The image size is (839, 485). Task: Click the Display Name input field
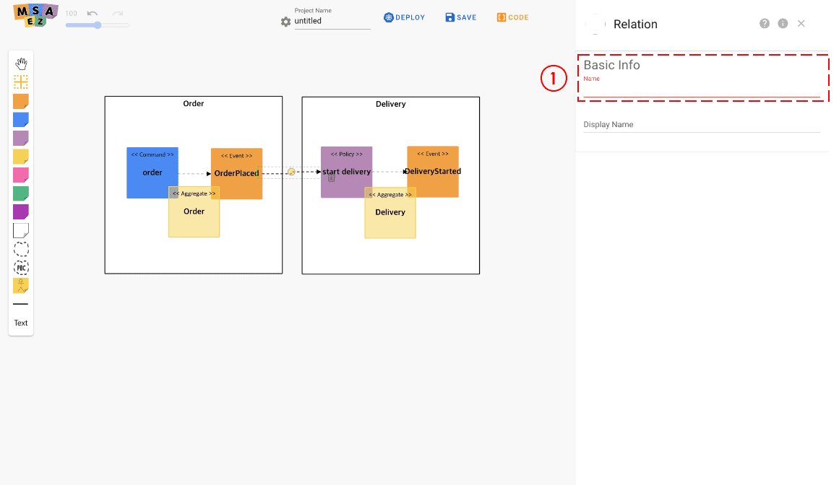coord(702,124)
